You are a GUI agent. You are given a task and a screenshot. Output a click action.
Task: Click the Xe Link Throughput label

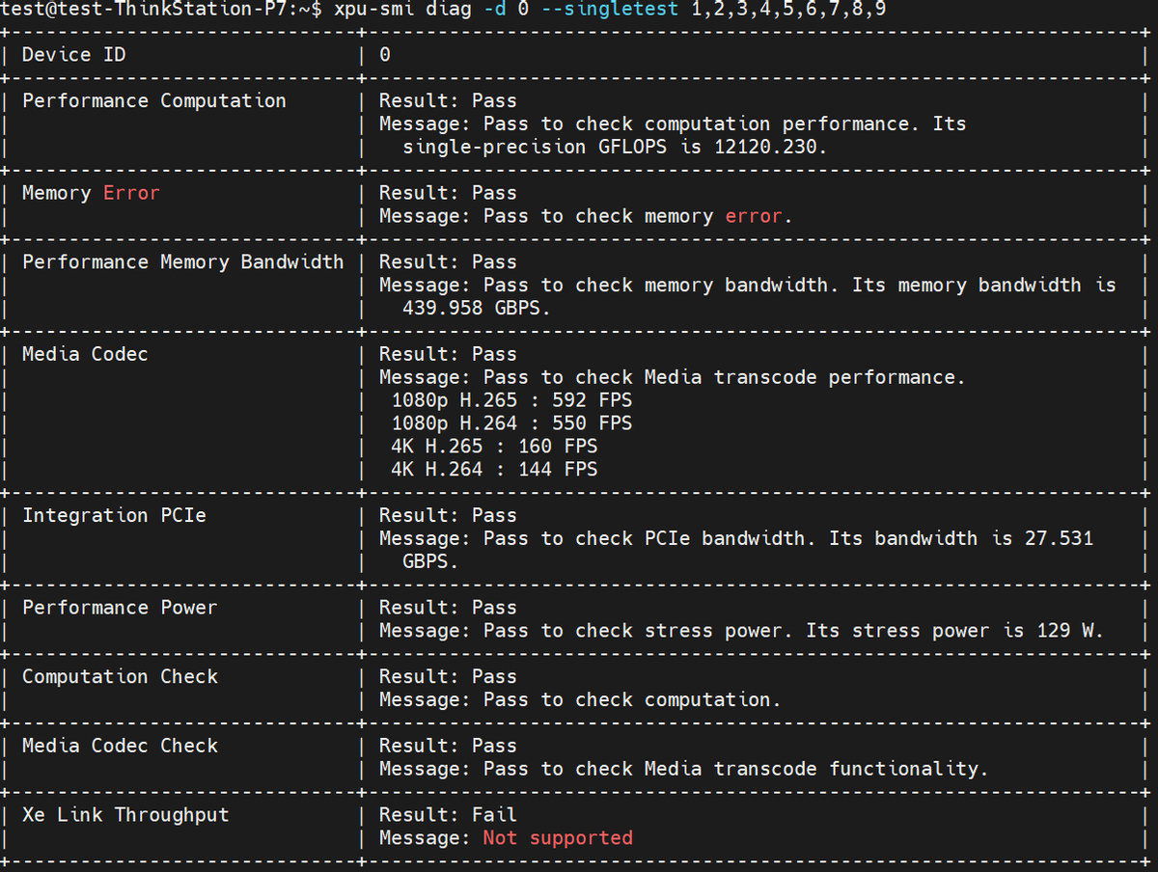pyautogui.click(x=125, y=815)
